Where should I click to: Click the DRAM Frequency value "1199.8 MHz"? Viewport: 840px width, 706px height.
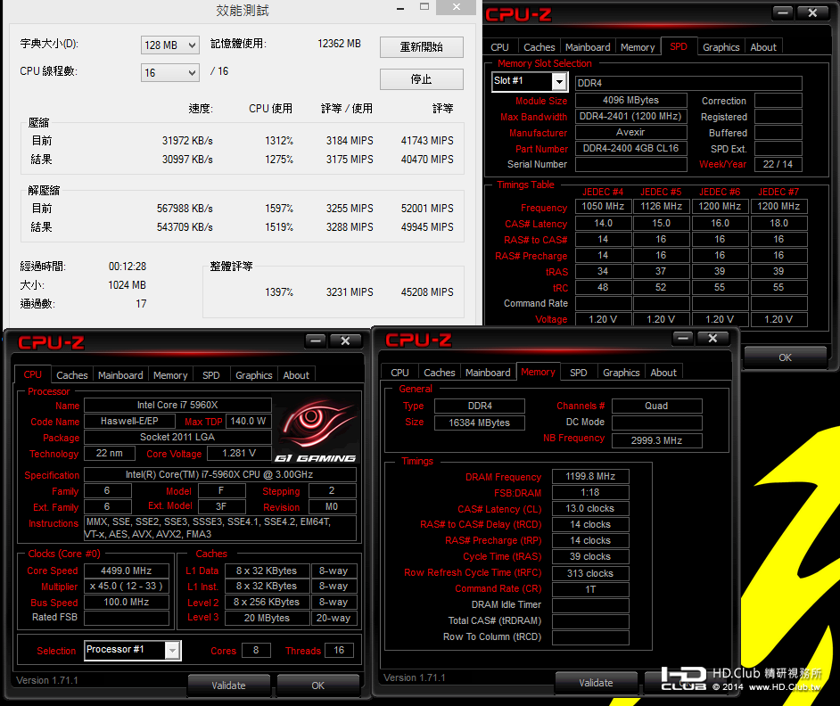point(590,476)
